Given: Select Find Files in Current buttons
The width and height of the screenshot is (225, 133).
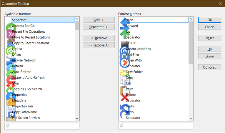Looking at the screenshot, I should click(x=133, y=54).
